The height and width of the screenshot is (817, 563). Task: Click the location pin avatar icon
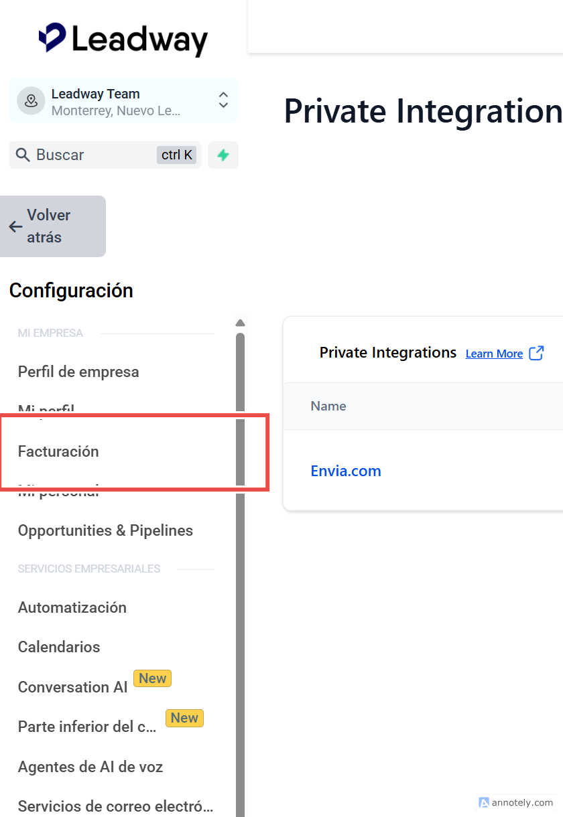click(x=31, y=101)
